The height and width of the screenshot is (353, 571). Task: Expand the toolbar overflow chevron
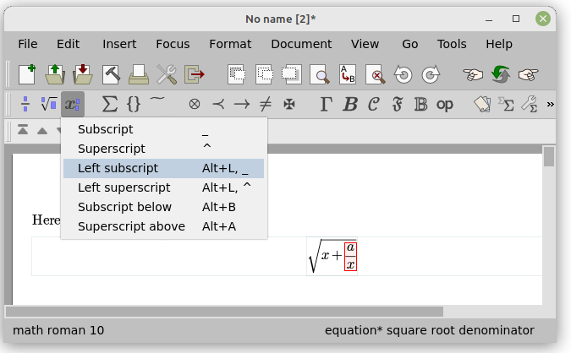551,105
